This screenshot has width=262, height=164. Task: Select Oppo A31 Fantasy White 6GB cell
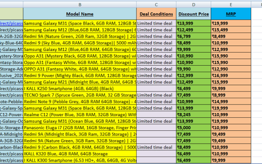(80, 63)
